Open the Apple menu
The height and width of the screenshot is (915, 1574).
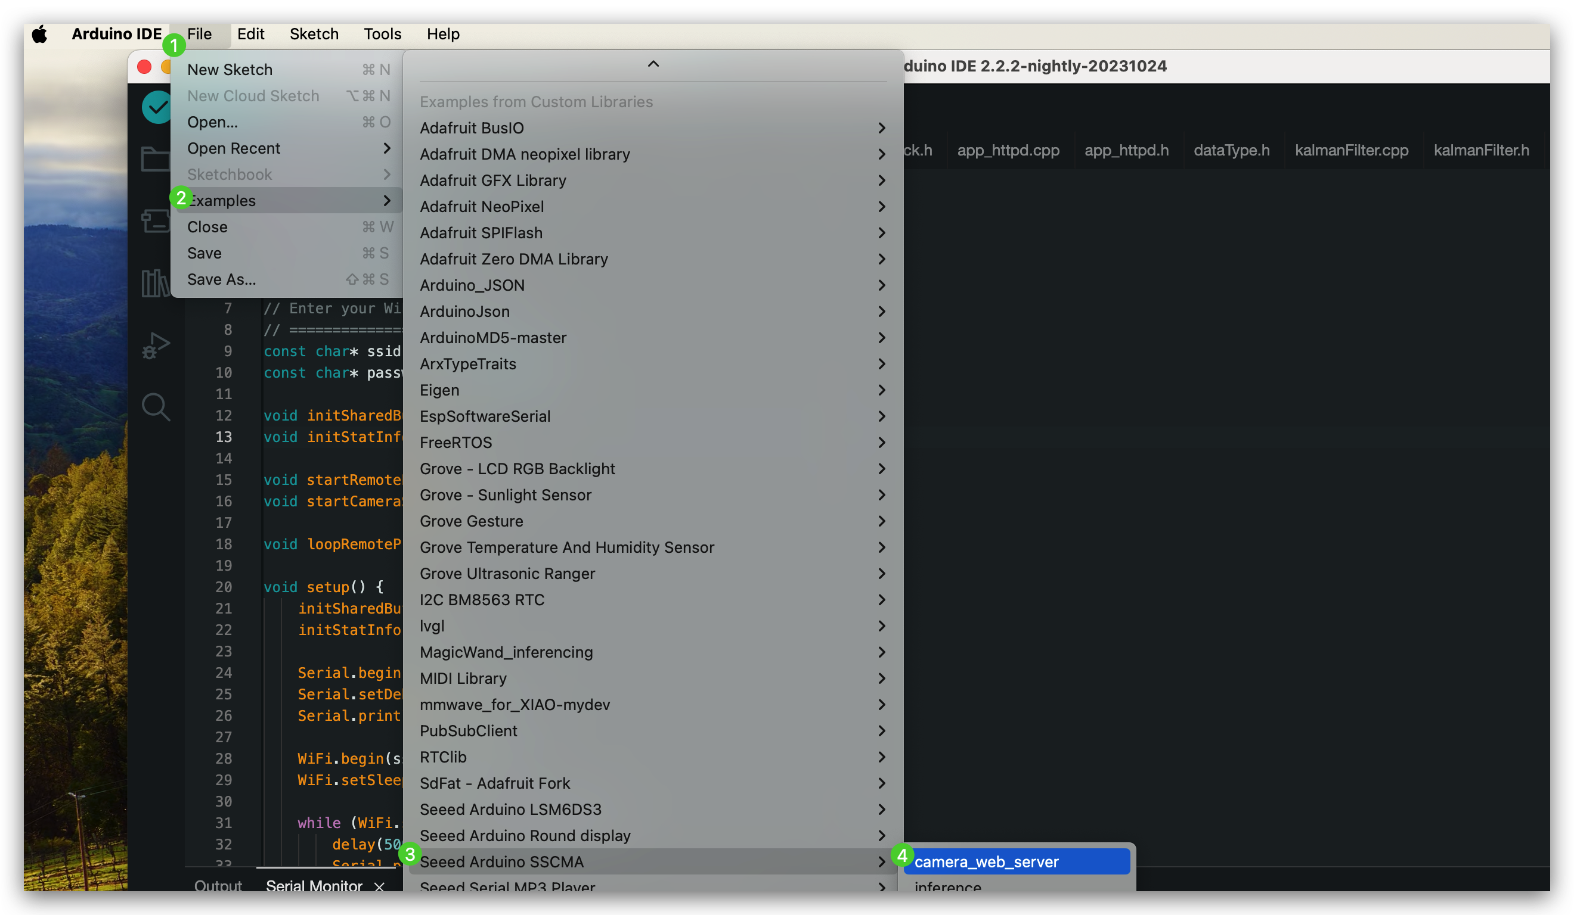click(40, 35)
